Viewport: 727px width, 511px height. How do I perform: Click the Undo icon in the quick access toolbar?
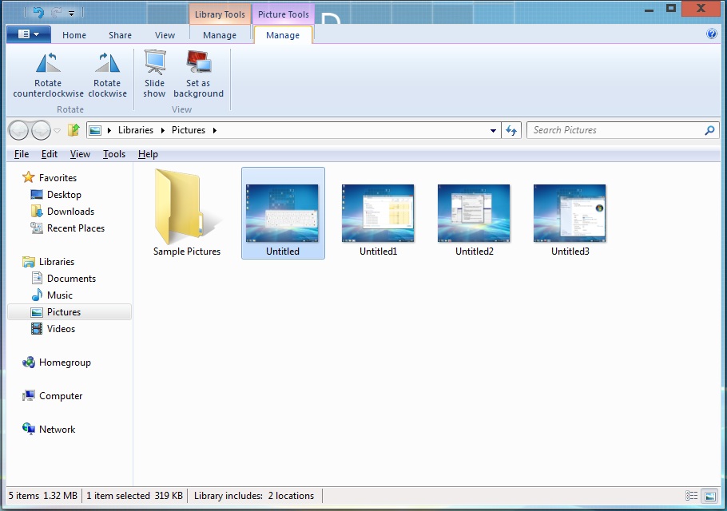(x=38, y=13)
